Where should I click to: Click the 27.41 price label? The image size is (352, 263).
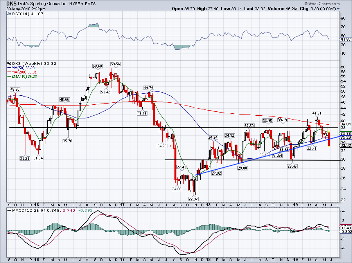(181, 167)
